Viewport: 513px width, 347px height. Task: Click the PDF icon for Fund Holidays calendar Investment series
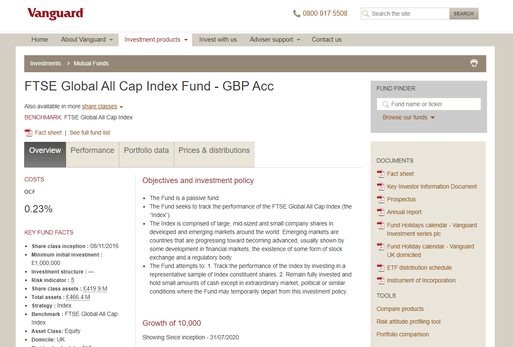pyautogui.click(x=380, y=225)
